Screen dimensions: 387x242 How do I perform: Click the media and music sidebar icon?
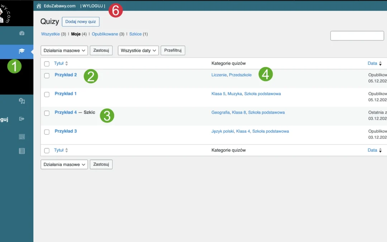22,101
